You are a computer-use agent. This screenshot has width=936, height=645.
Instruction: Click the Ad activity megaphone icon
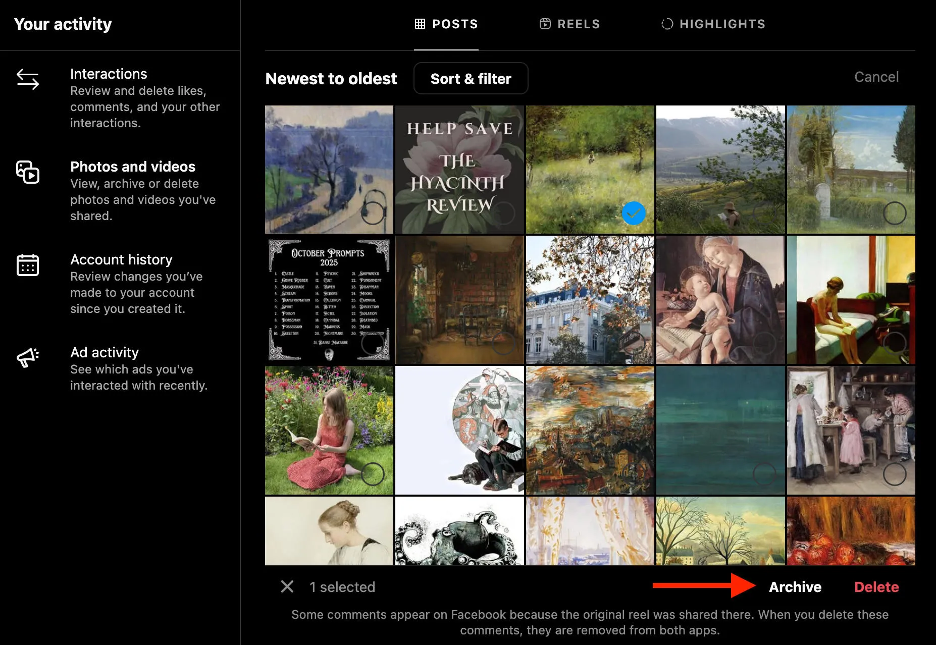point(28,357)
